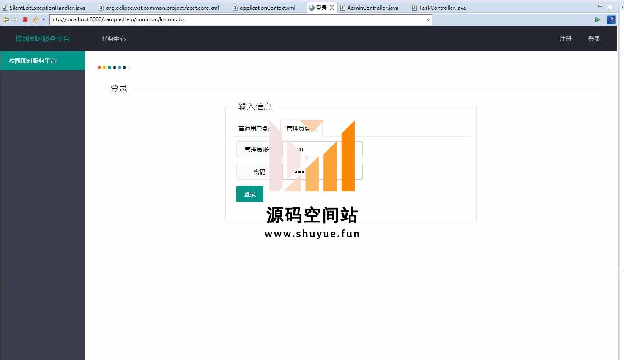Image resolution: width=624 pixels, height=360 pixels.
Task: Click the 密码 field label
Action: pyautogui.click(x=260, y=172)
